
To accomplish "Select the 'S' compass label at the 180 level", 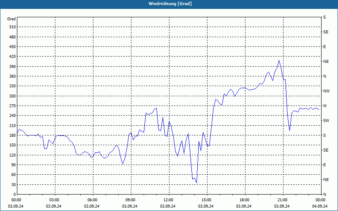I will (324, 135).
